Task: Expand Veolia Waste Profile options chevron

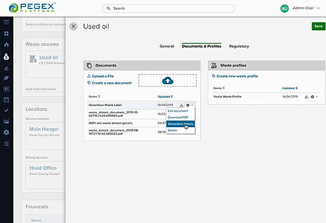Action: (317, 96)
